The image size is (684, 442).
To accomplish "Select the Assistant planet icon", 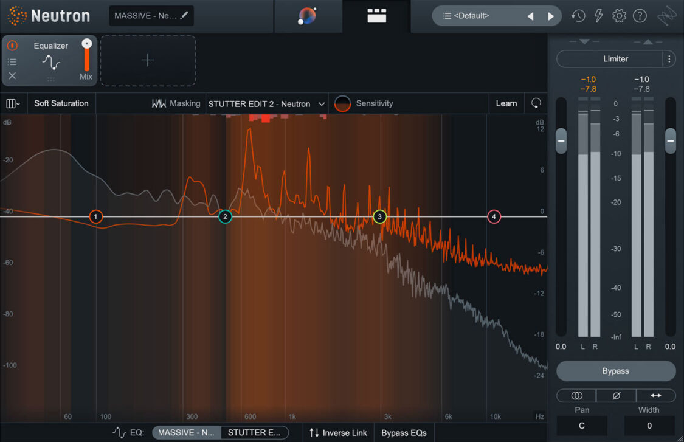I will pos(308,16).
